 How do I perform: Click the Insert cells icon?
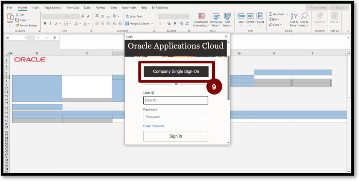coord(241,16)
